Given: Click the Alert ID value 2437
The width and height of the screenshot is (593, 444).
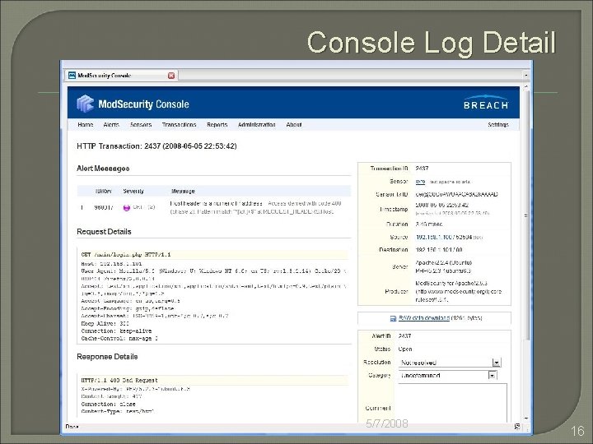Looking at the screenshot, I should (x=404, y=335).
